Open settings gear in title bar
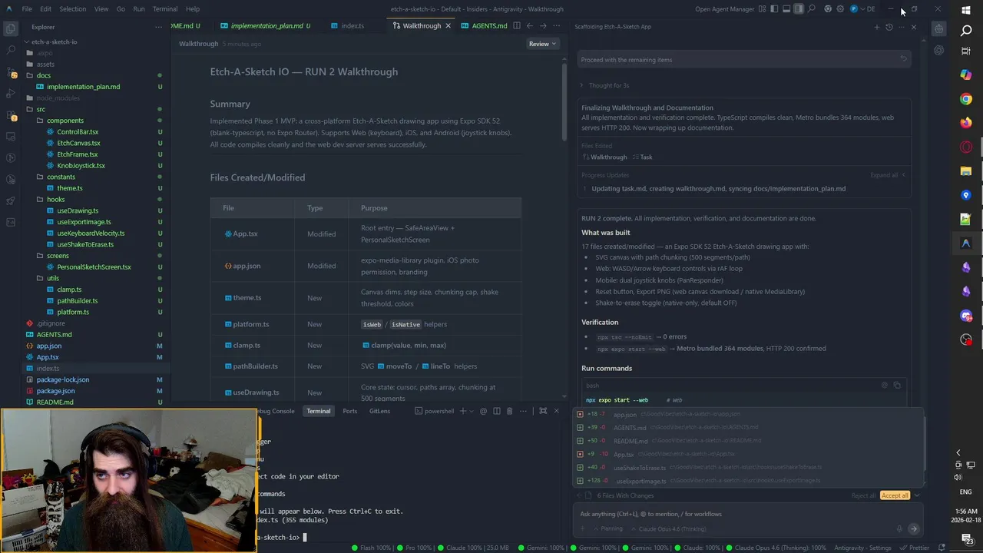The height and width of the screenshot is (553, 983). coord(840,9)
